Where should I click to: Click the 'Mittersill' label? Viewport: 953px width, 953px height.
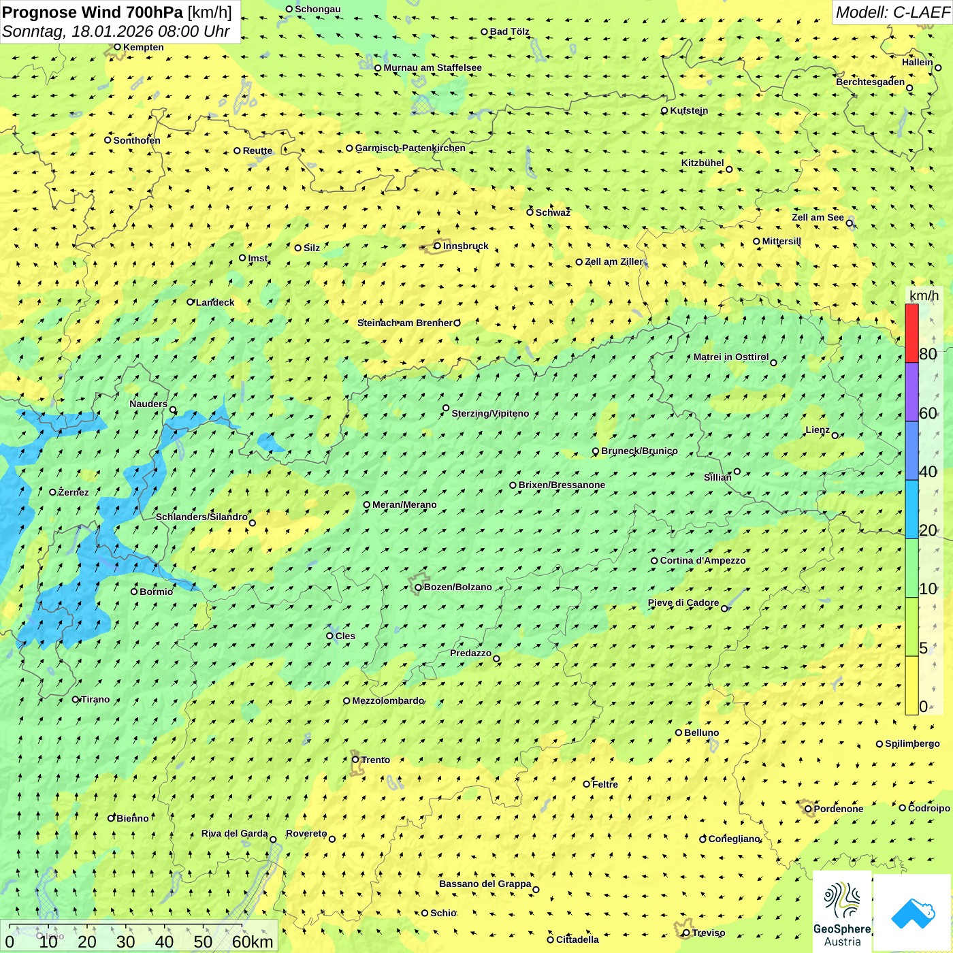pos(781,241)
